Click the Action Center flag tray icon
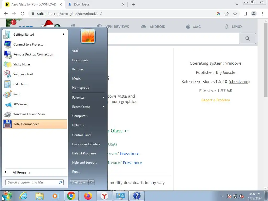This screenshot has width=268, height=201. pyautogui.click(x=229, y=196)
